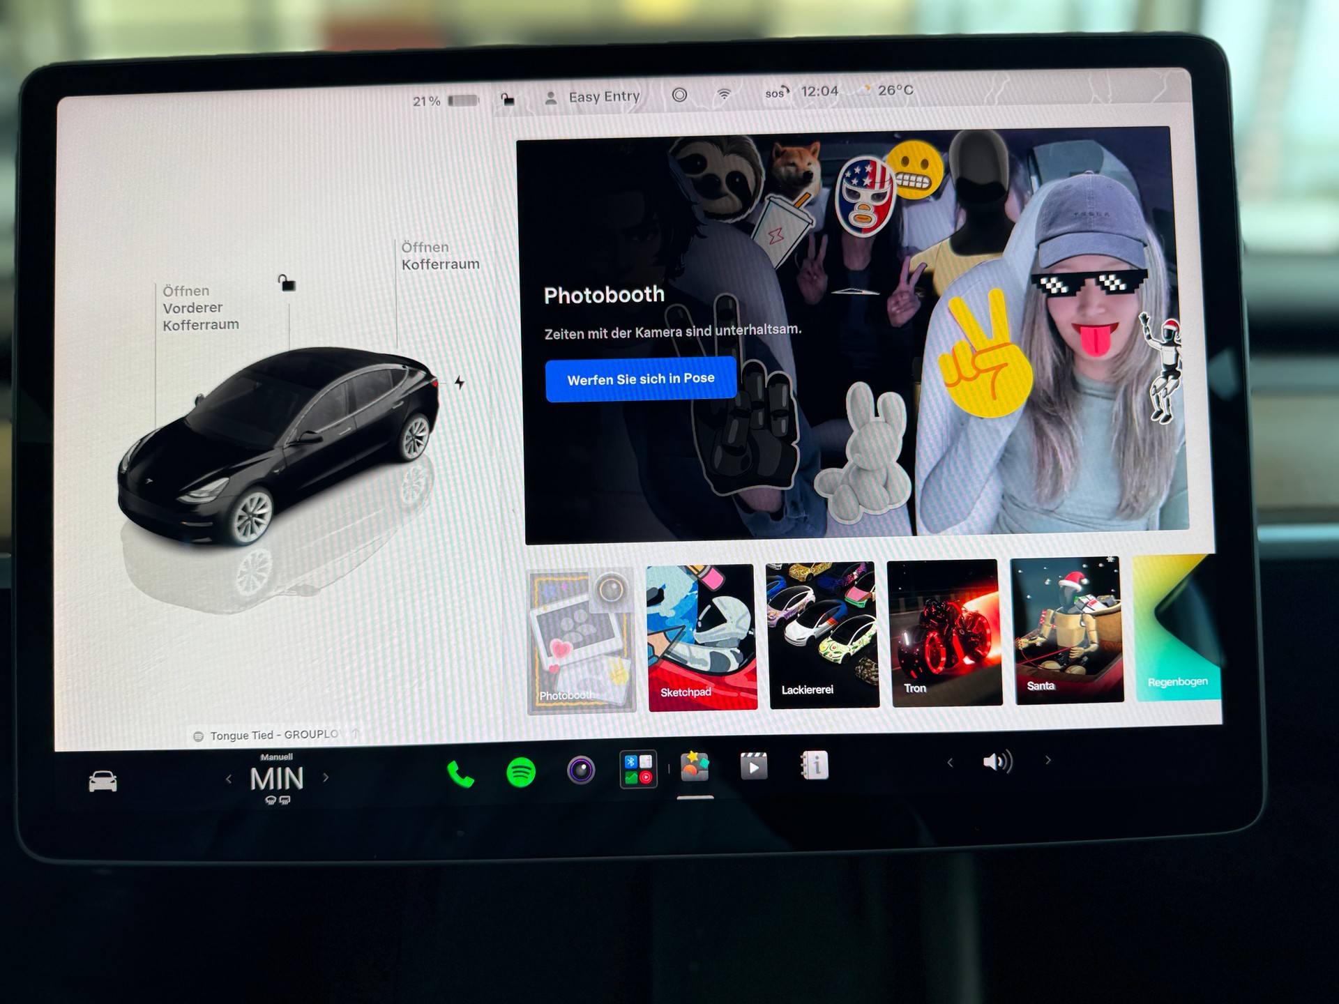Viewport: 1339px width, 1004px height.
Task: Tap the Sentry mode circle icon
Action: 679,95
